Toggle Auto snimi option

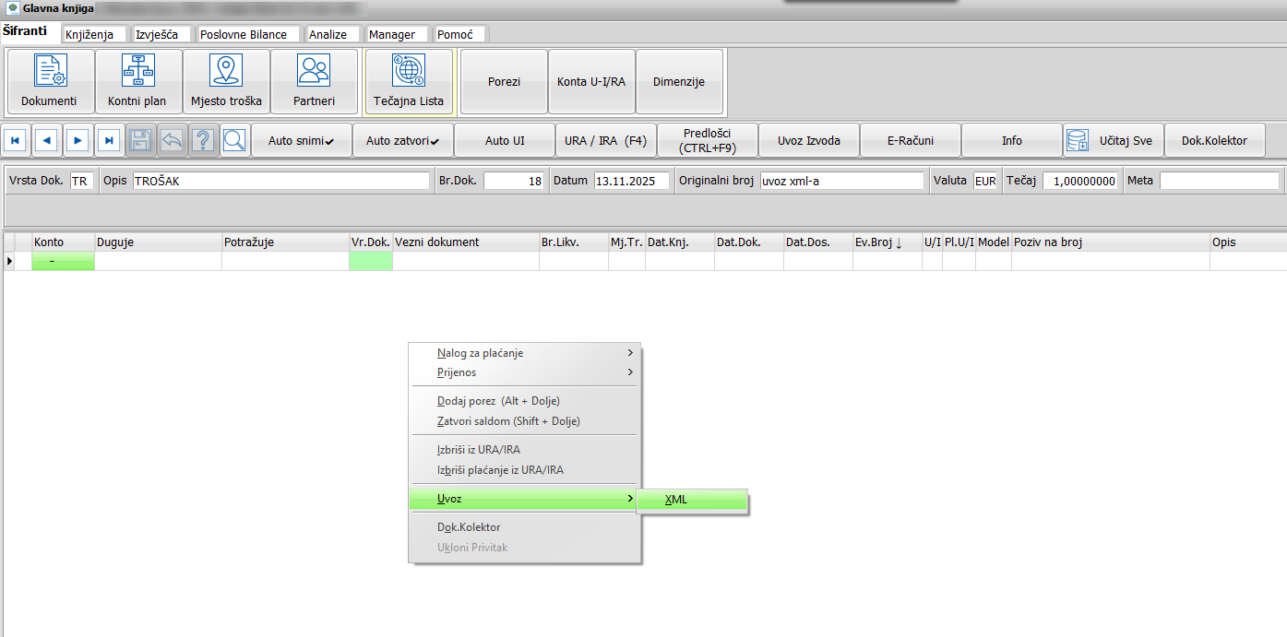pos(301,140)
